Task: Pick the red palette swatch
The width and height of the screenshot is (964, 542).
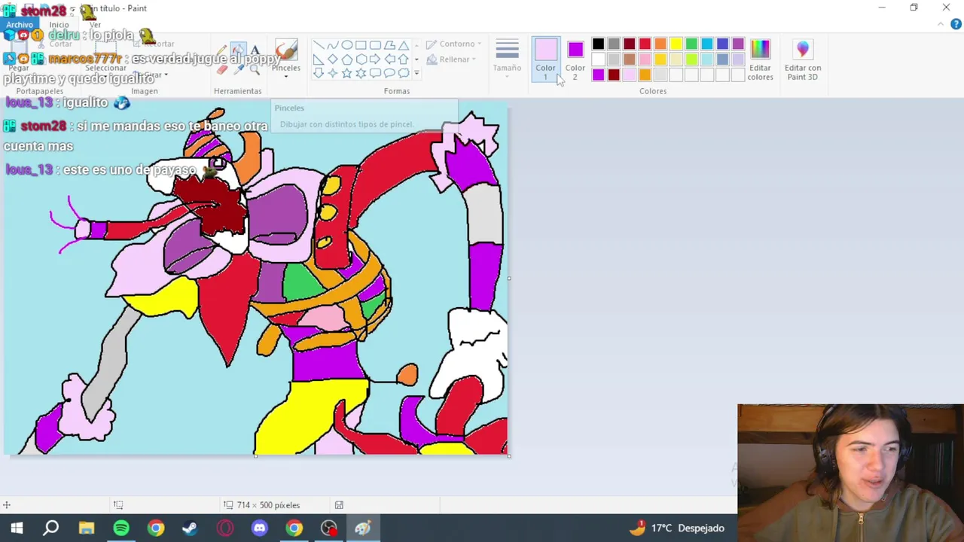Action: 645,44
